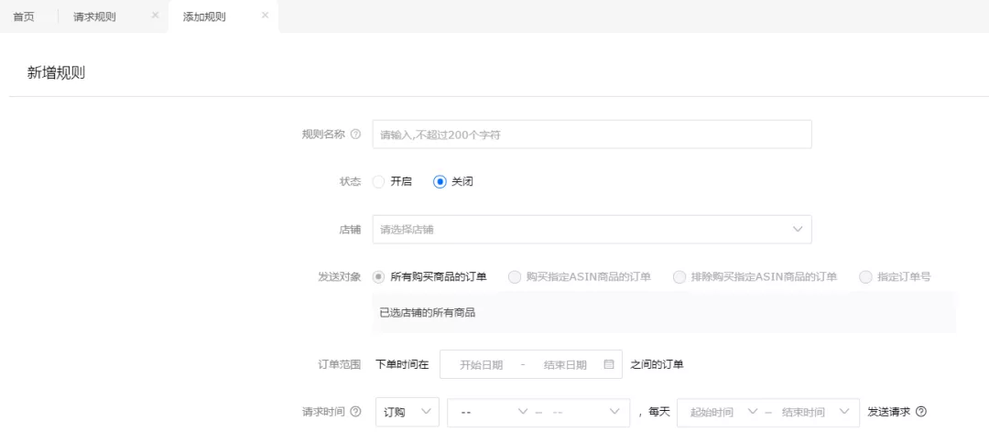
Task: Close the 请求规则 tab
Action: [x=155, y=16]
